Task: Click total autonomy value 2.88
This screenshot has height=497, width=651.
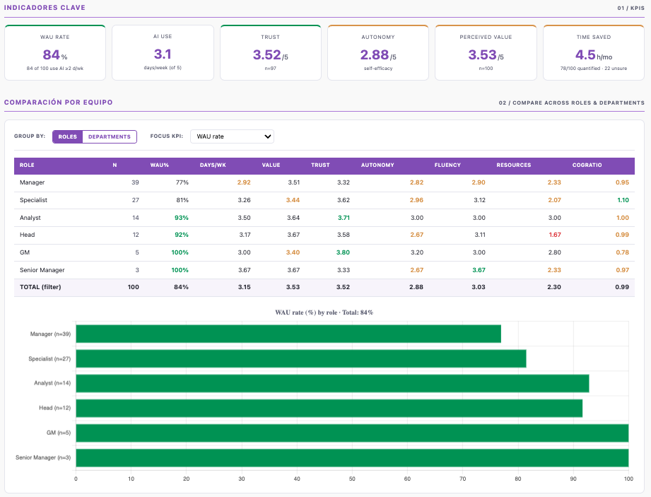Action: (x=416, y=287)
